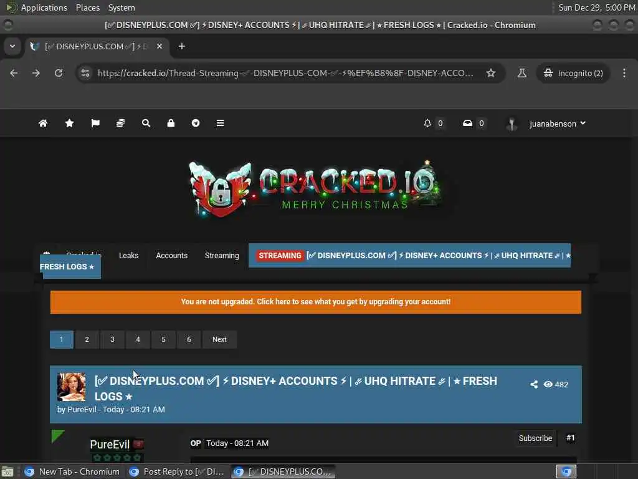Open Chromium three-dot menu

[624, 73]
